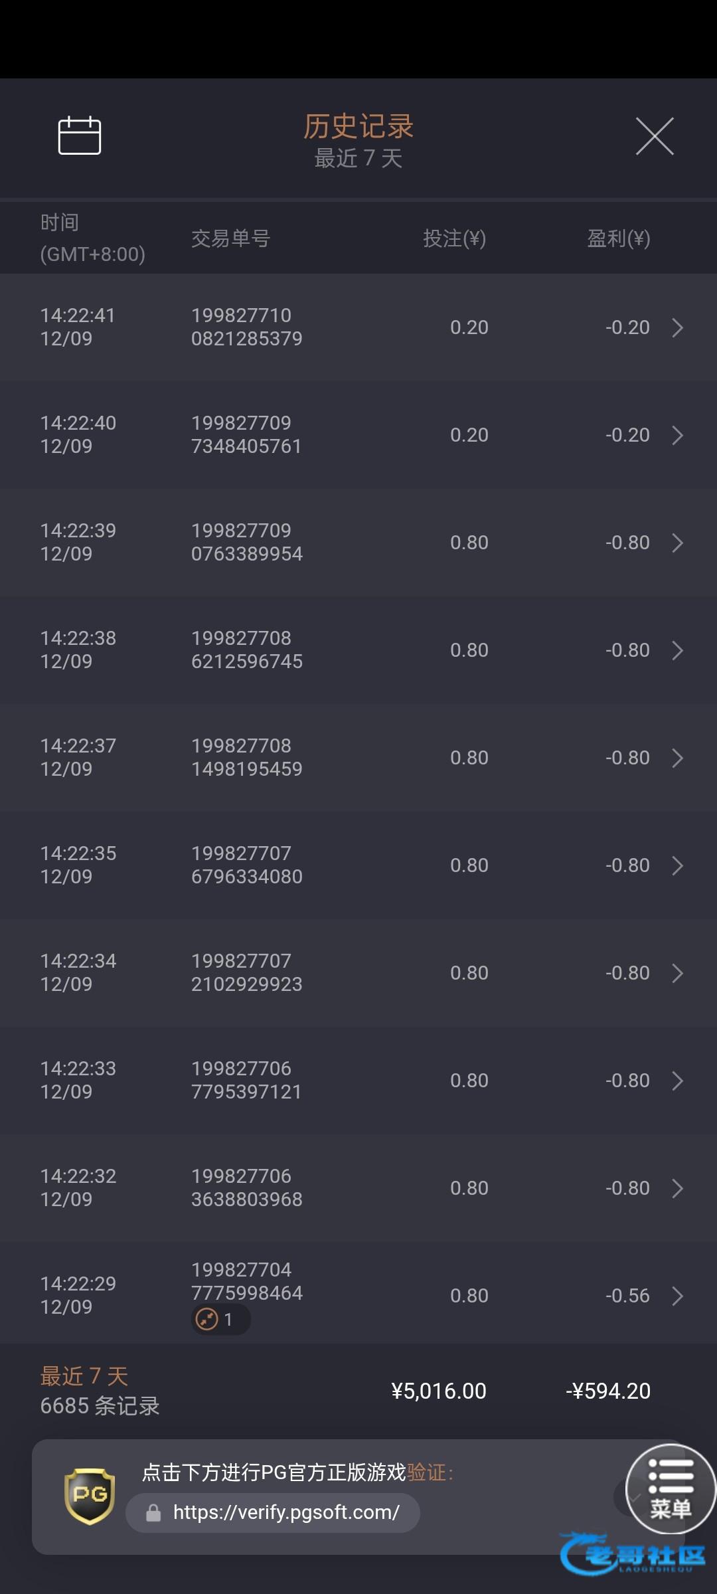Open the 14:22:37 record chevron
The width and height of the screenshot is (717, 1594).
point(677,758)
